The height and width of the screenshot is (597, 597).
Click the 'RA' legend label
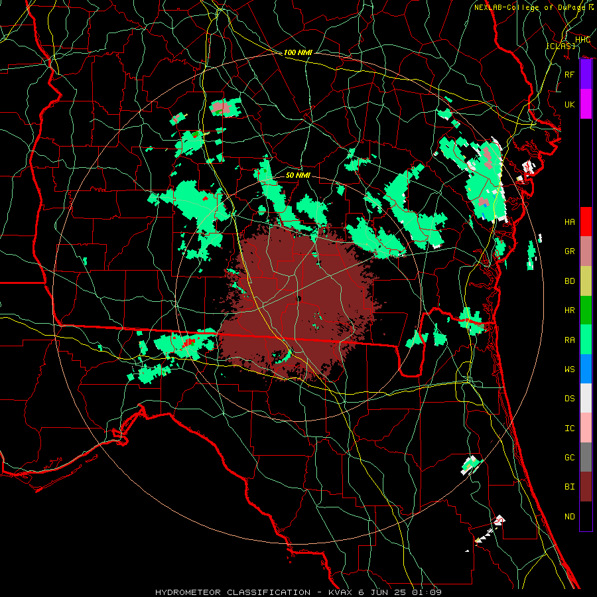pos(570,340)
